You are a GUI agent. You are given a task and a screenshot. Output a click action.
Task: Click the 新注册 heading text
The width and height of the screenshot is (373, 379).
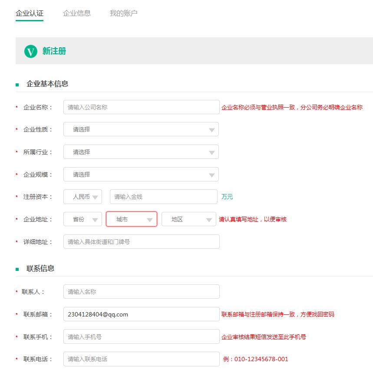point(54,51)
